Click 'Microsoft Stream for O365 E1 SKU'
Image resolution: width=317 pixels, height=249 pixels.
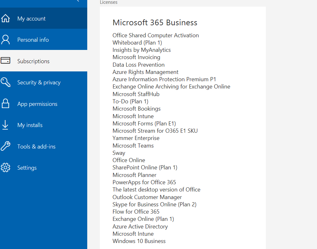(155, 131)
